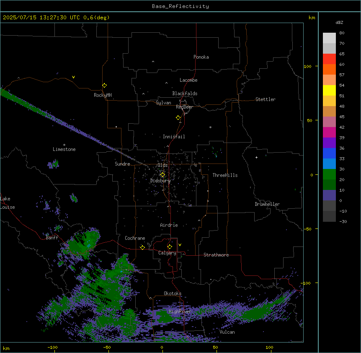Select the white 70-80 dBZ legend swatch
This screenshot has height=353, width=361.
[329, 38]
